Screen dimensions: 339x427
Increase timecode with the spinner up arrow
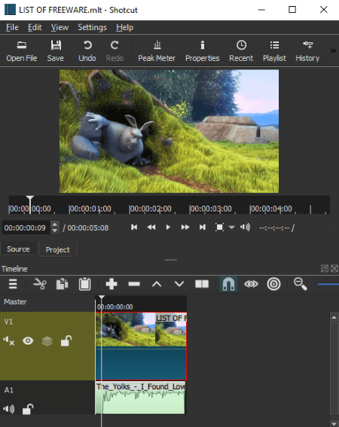point(55,224)
